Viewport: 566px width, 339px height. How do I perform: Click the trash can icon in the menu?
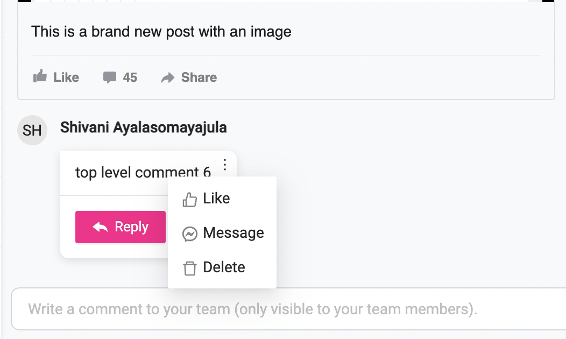coord(190,269)
